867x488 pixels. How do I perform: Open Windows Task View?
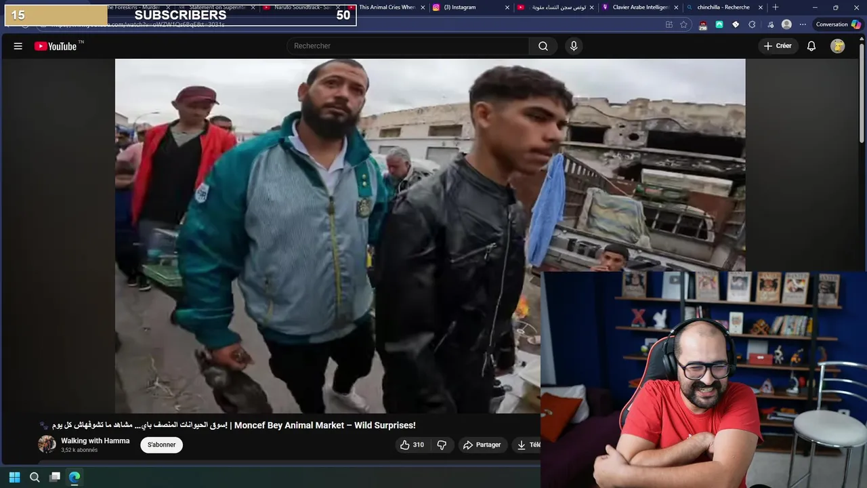click(x=55, y=477)
